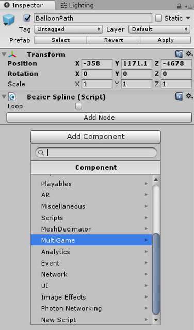Choose the New Script option

[x=91, y=320]
